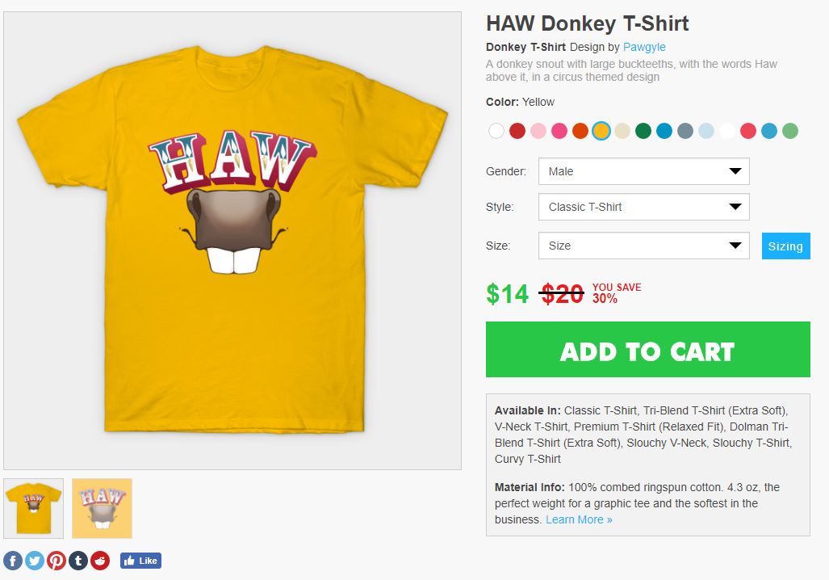Share to Tumblr
The height and width of the screenshot is (580, 829).
tap(78, 561)
